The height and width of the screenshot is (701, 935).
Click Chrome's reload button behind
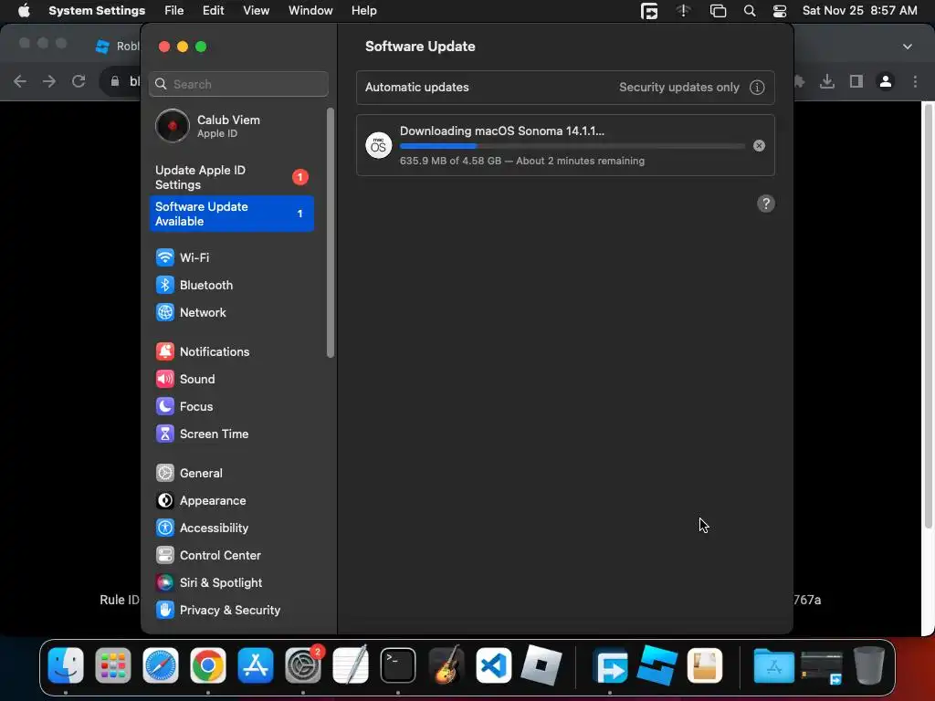point(79,81)
